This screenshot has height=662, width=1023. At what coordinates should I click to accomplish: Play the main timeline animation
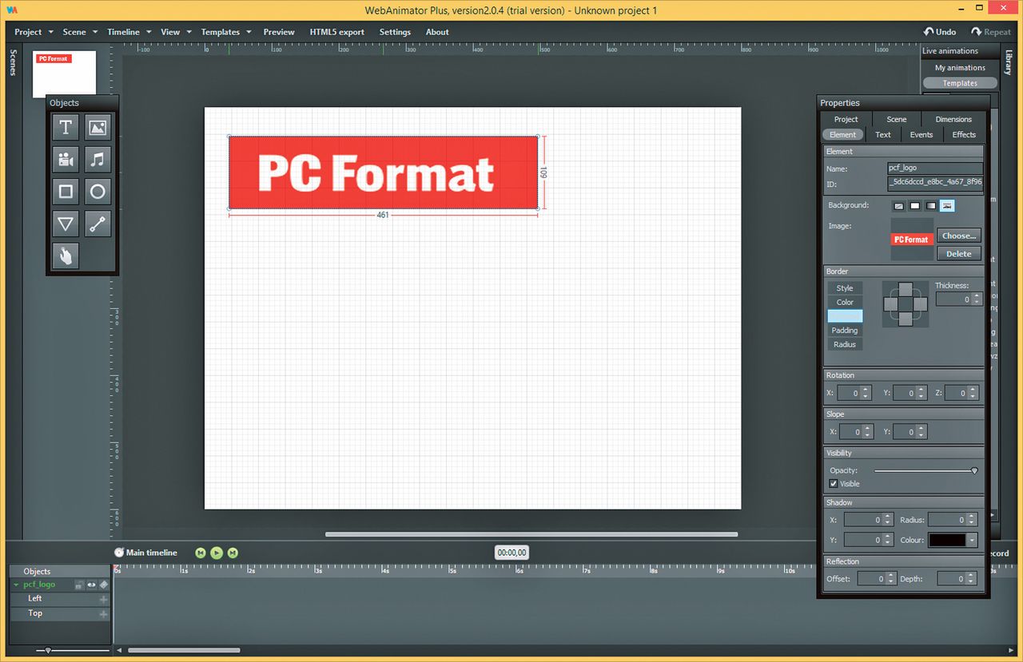click(x=217, y=553)
